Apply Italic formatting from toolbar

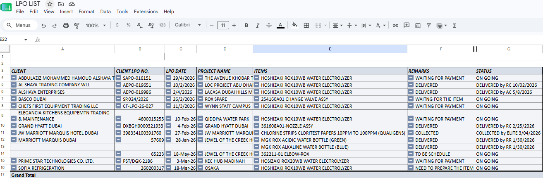coord(258,26)
